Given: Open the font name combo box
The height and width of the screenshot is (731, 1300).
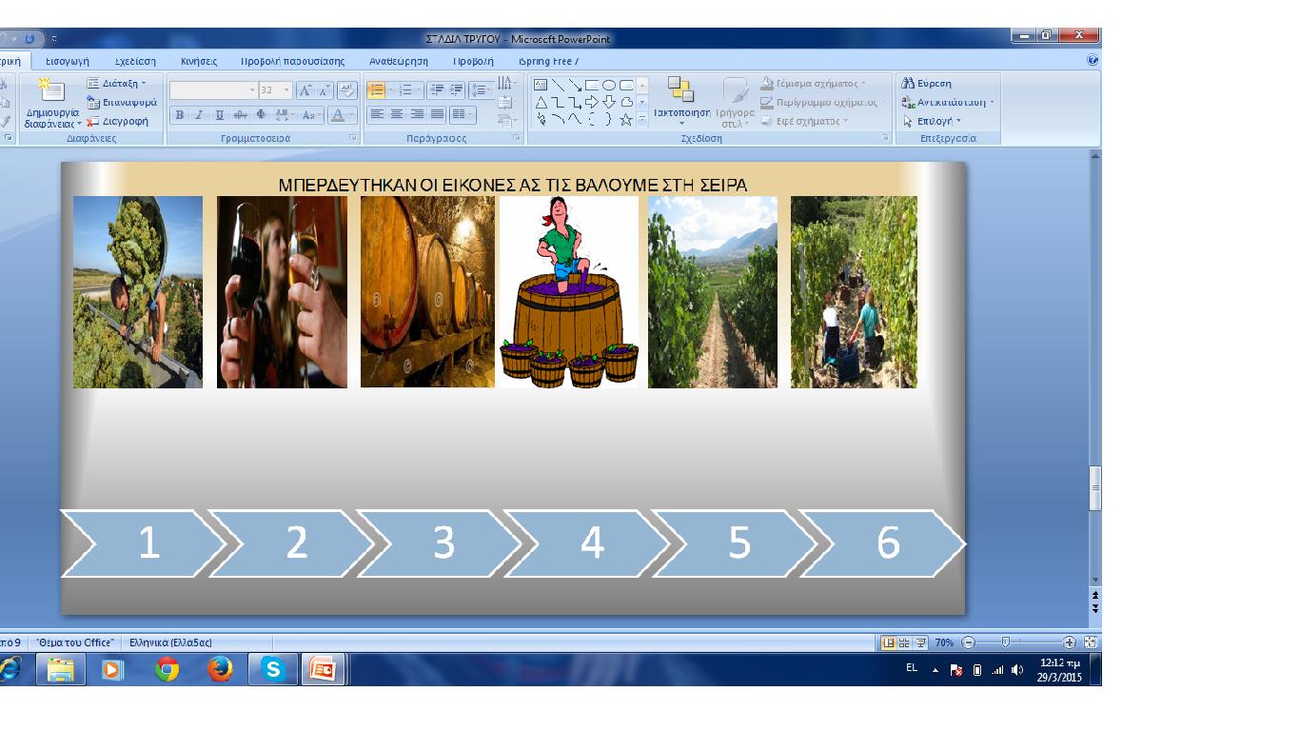Looking at the screenshot, I should point(213,89).
